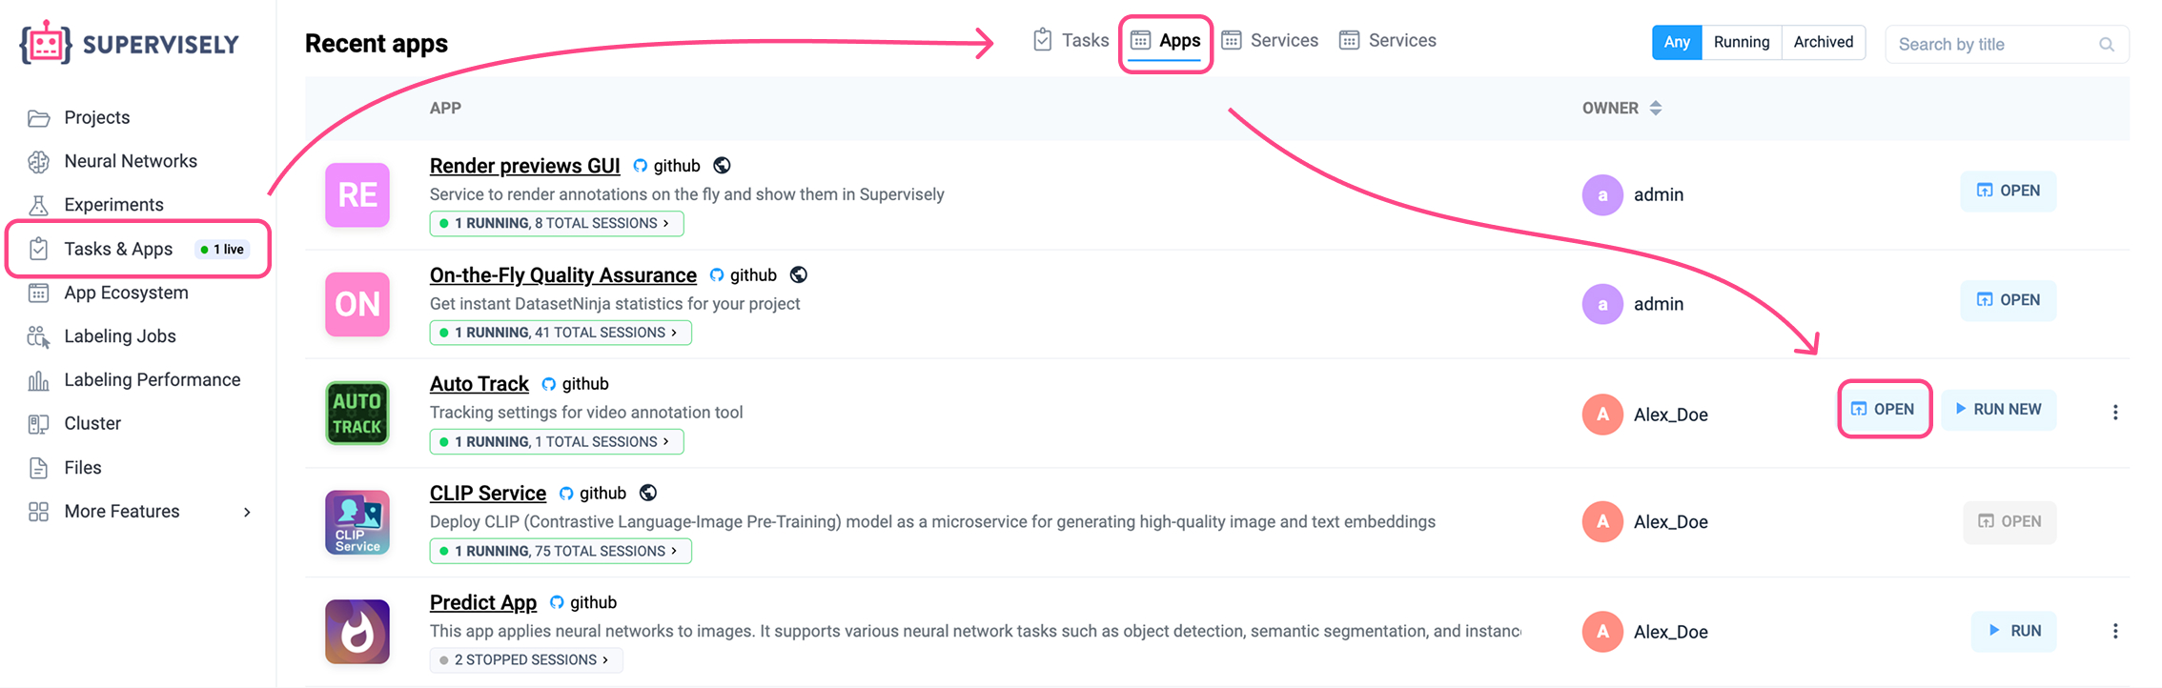Click the Auto Track app icon
Screen dimensions: 2162x688
[x=357, y=414]
